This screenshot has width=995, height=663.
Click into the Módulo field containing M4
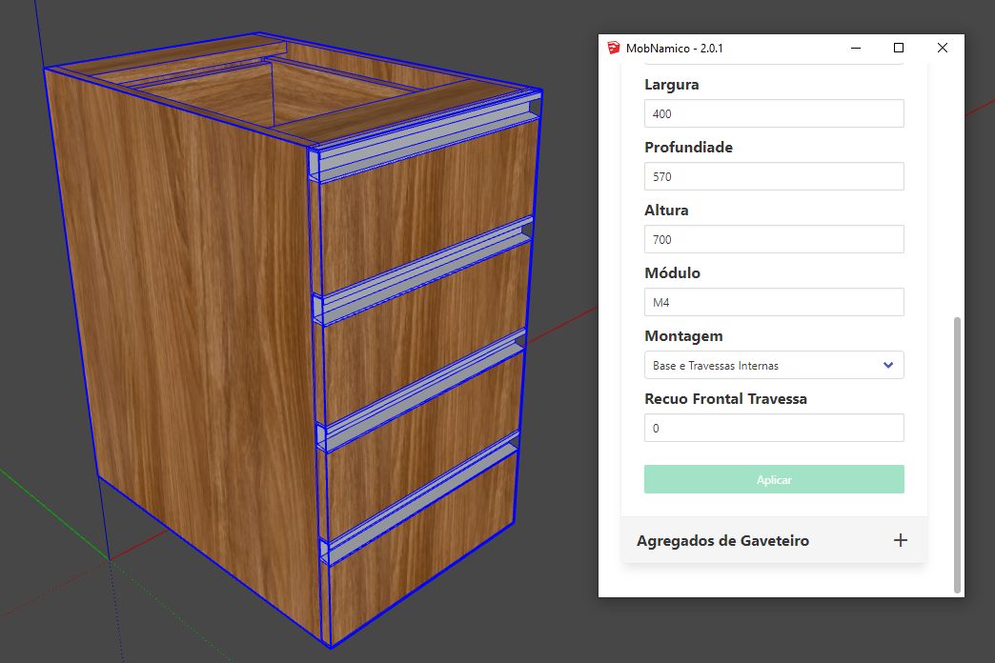coord(773,302)
